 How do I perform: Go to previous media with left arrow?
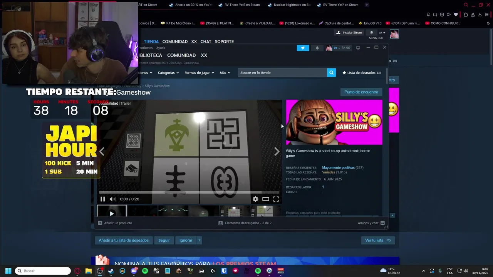click(x=102, y=152)
